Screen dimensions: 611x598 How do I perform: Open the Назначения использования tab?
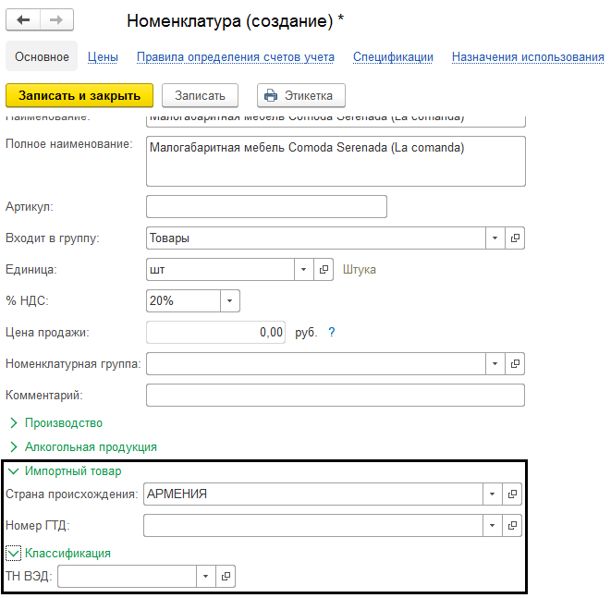pos(528,57)
